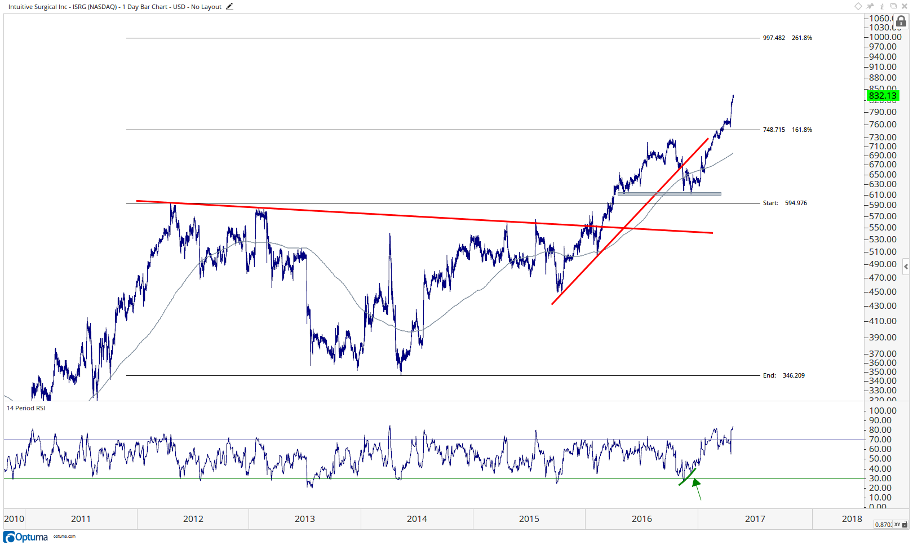The image size is (913, 545).
Task: Click the 'Start: 594.976' level label
Action: 785,203
